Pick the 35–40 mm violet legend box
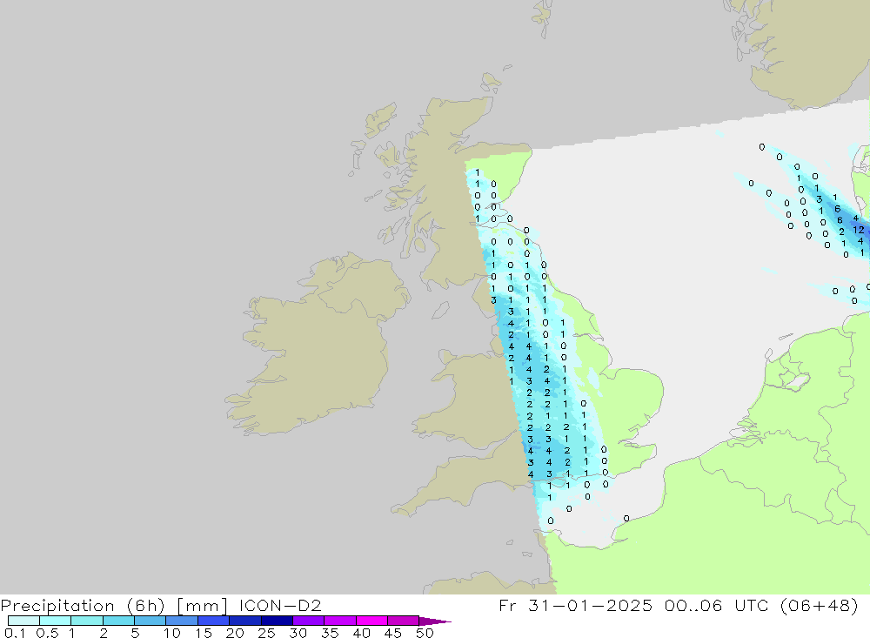The height and width of the screenshot is (638, 870). pyautogui.click(x=340, y=621)
